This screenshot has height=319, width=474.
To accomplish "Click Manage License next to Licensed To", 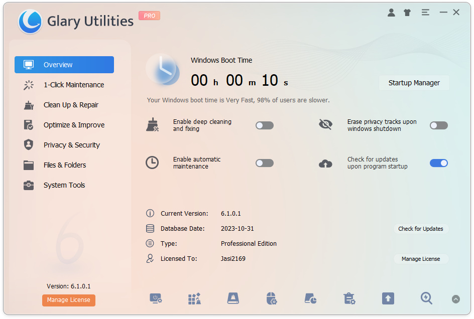I will point(420,259).
